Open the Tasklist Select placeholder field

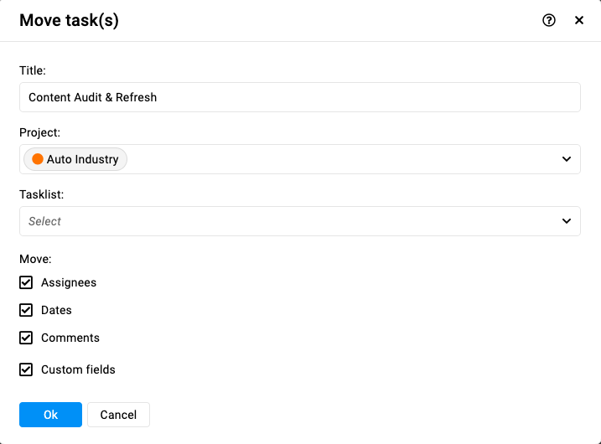[300, 221]
